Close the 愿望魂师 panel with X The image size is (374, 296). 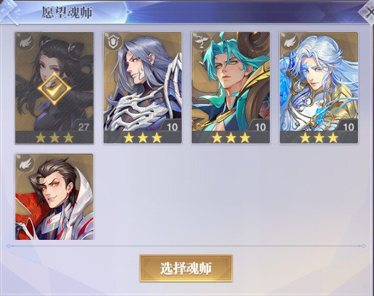pyautogui.click(x=368, y=12)
